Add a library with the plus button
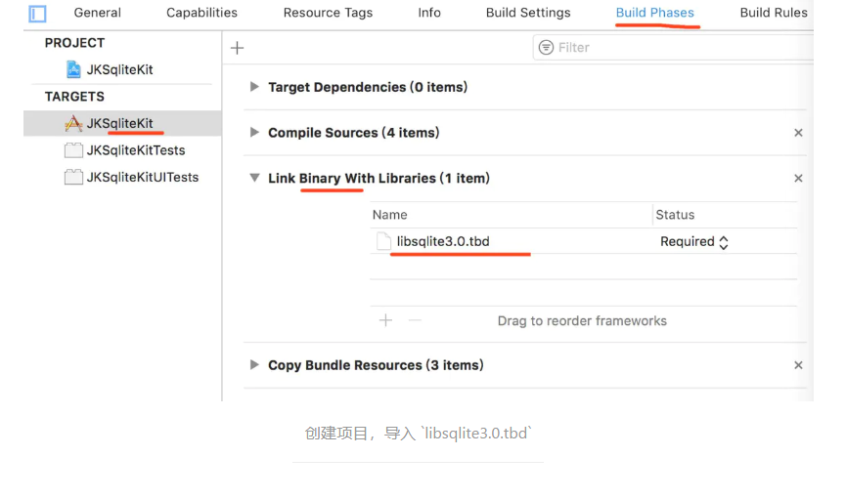Screen dimensions: 846x498 tap(385, 320)
